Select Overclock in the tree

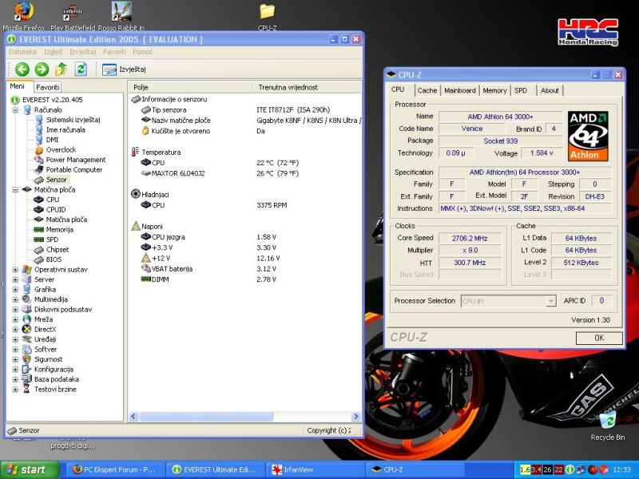(x=61, y=149)
